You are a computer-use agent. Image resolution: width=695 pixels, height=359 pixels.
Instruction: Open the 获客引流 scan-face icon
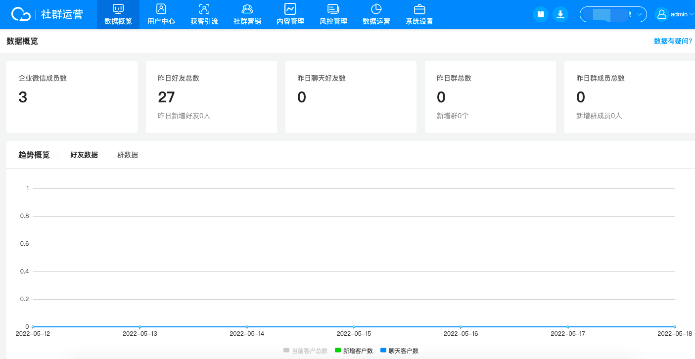pos(204,8)
